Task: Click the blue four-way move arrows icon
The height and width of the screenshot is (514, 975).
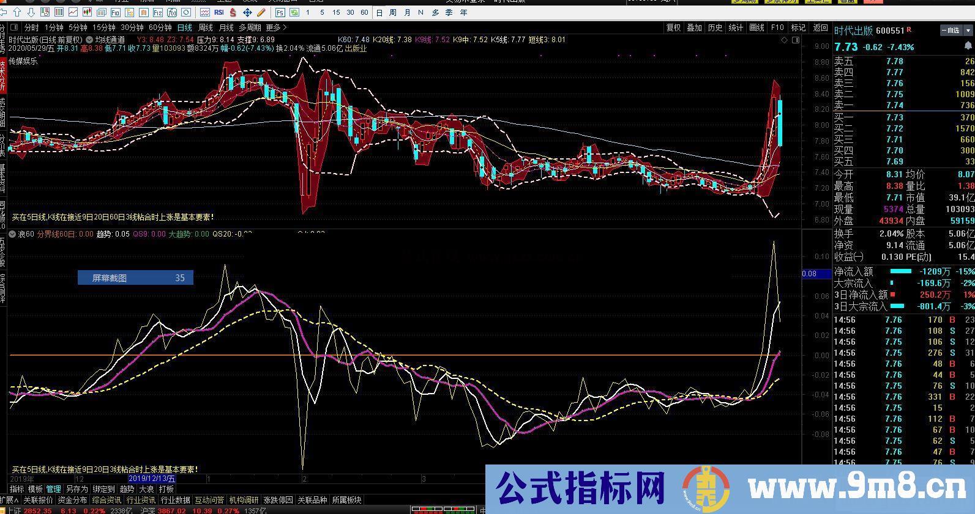Action: [x=247, y=12]
